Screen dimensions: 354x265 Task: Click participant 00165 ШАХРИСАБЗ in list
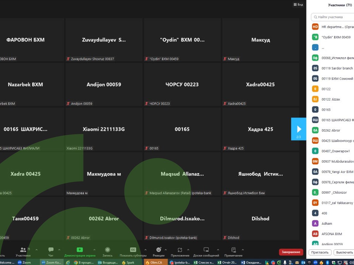point(337,120)
